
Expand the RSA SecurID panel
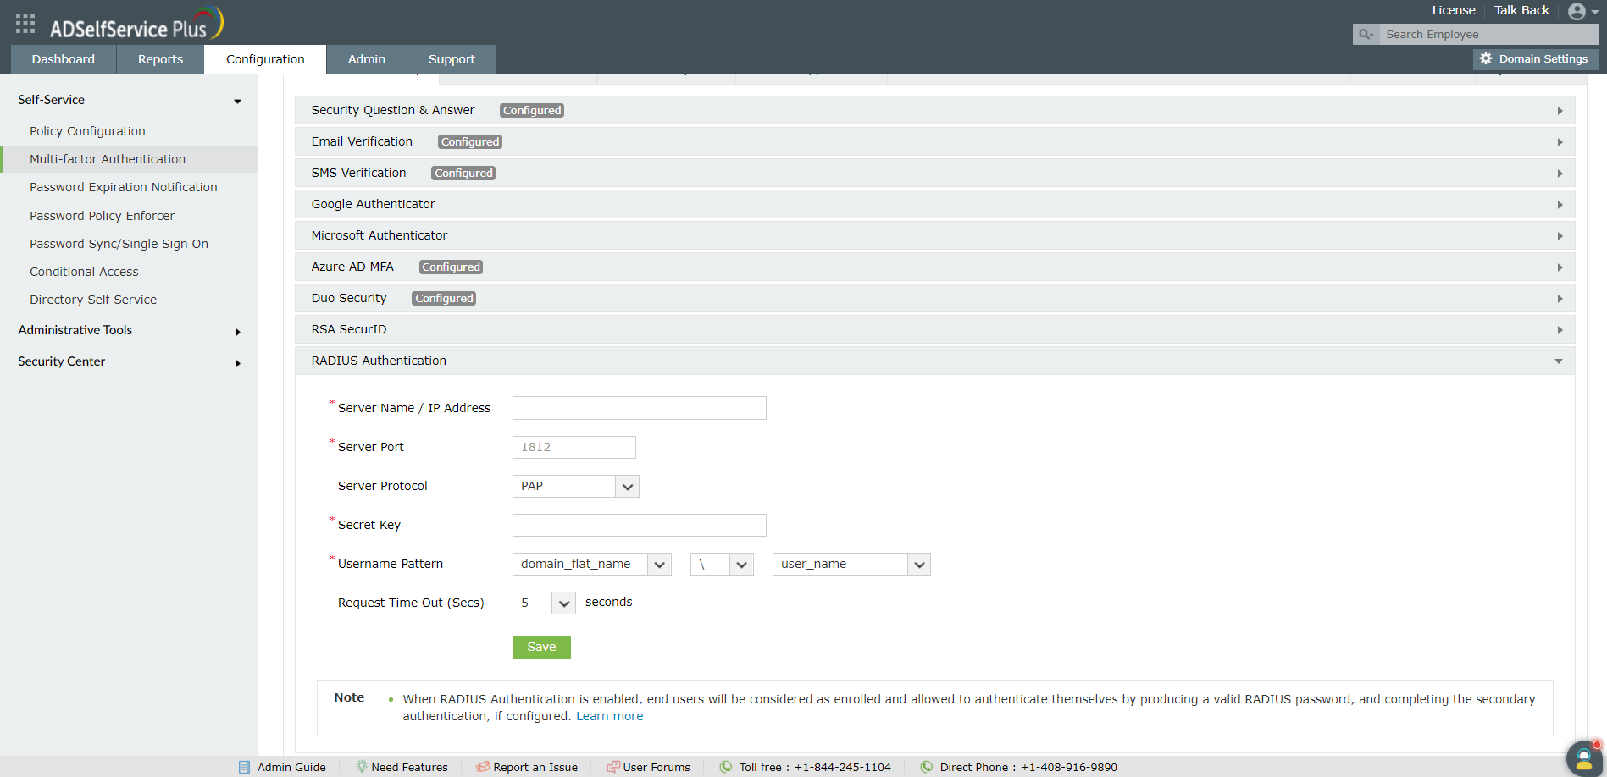tap(935, 330)
